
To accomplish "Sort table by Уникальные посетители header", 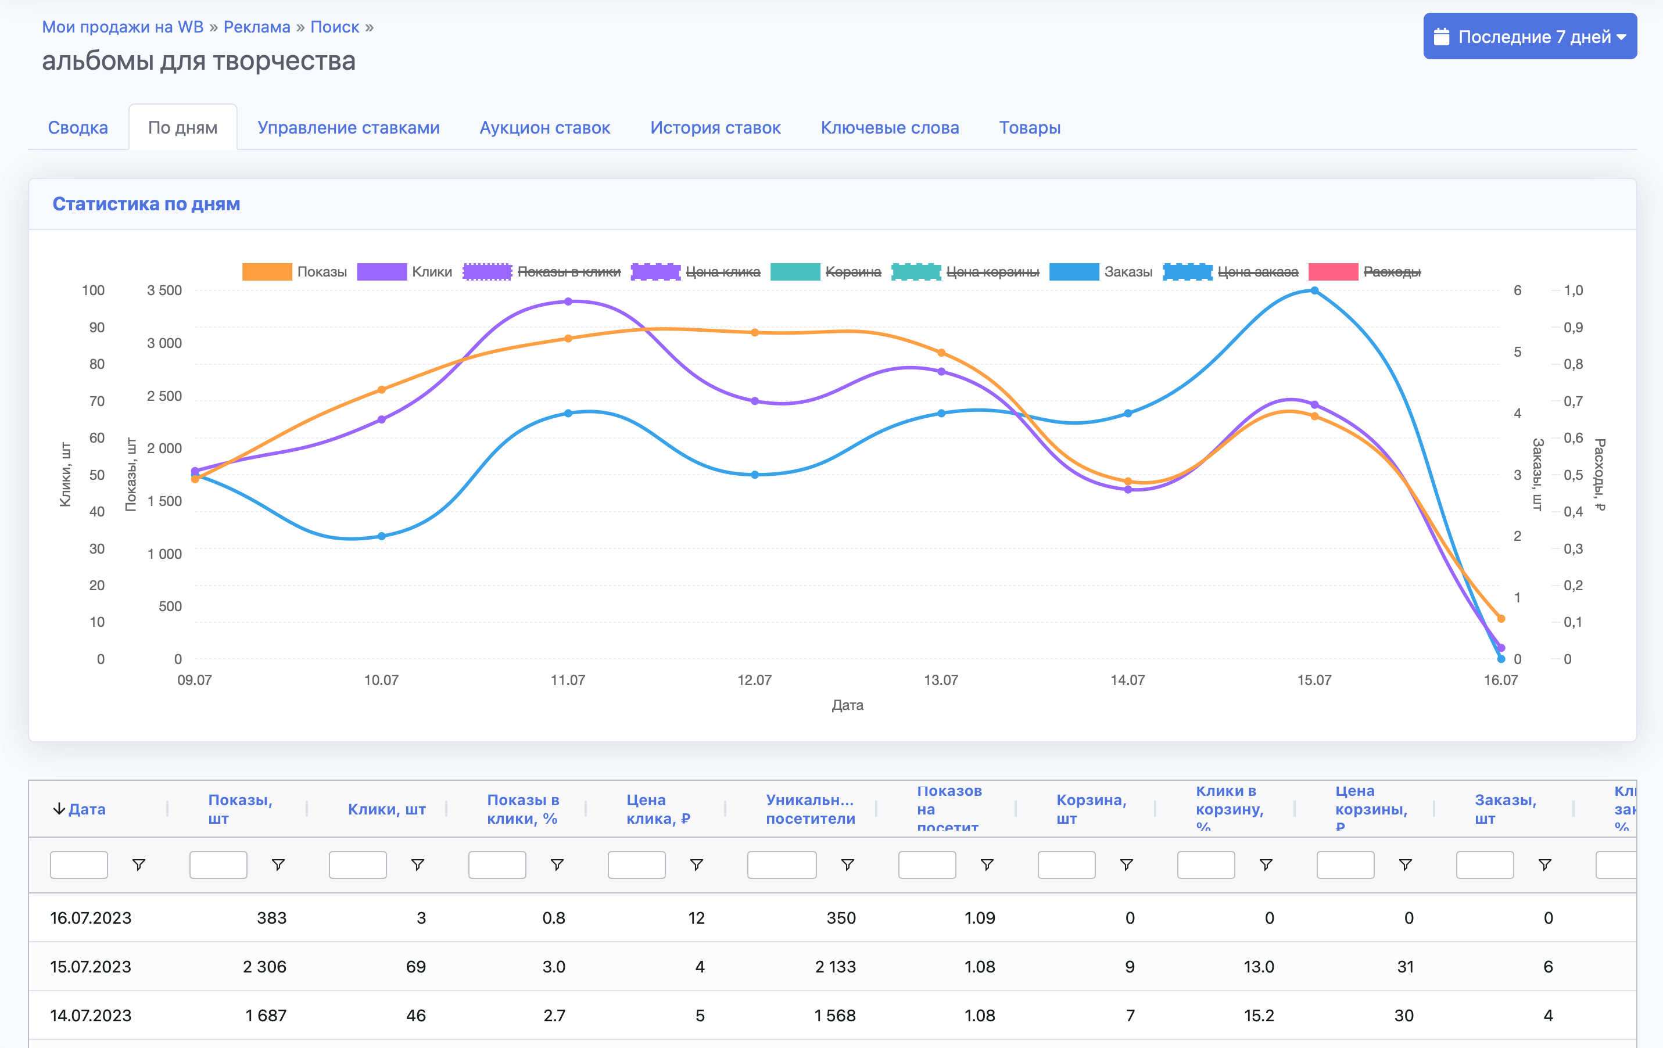I will click(x=809, y=809).
